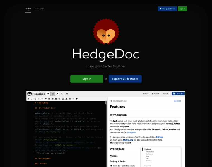Click 'Thank you very much!' in rendered preview

pyautogui.click(x=120, y=143)
